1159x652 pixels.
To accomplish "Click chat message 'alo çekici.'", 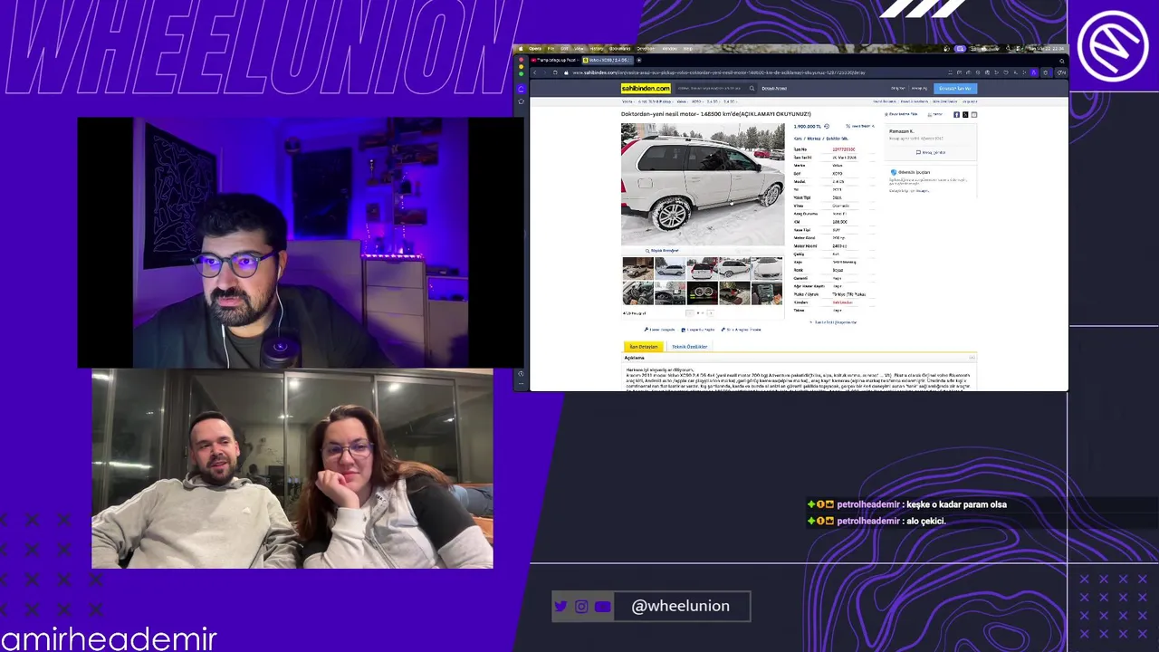I will point(925,521).
